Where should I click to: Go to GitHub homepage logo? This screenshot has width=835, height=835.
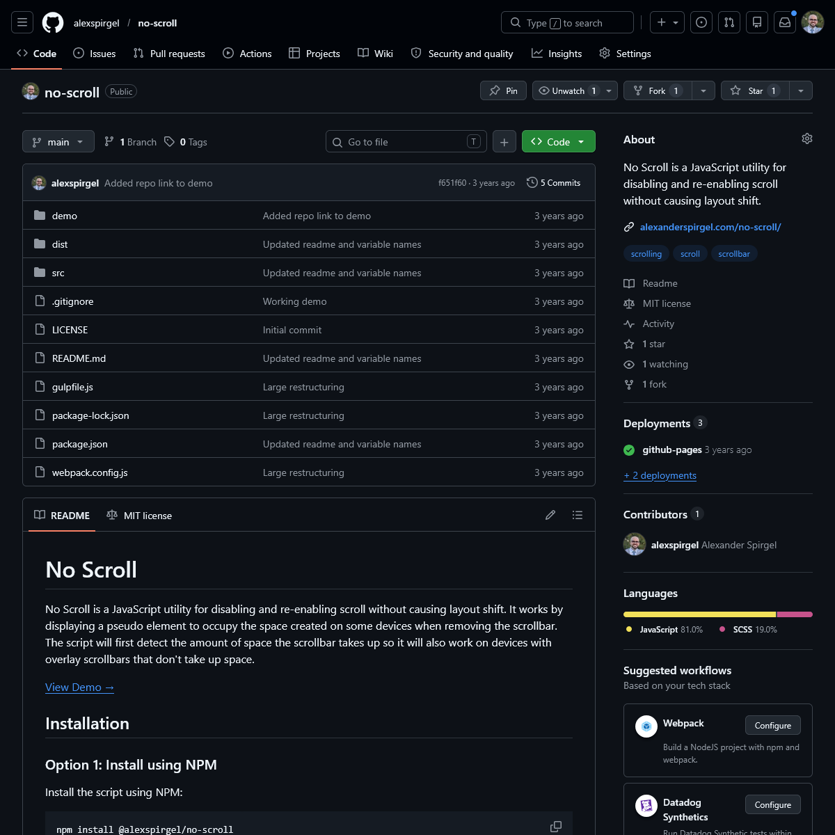(53, 23)
